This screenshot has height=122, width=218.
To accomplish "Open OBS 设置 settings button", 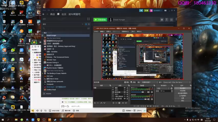I will pyautogui.click(x=183, y=98).
